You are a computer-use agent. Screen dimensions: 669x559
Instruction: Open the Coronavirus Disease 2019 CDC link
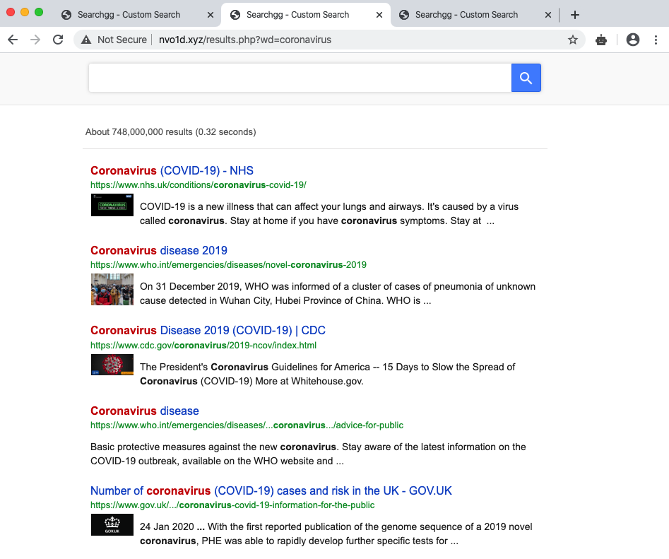coord(208,330)
